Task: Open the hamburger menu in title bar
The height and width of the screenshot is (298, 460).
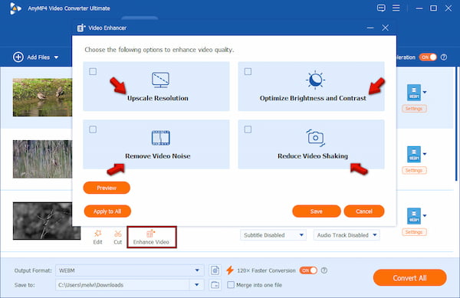Action: pos(396,8)
